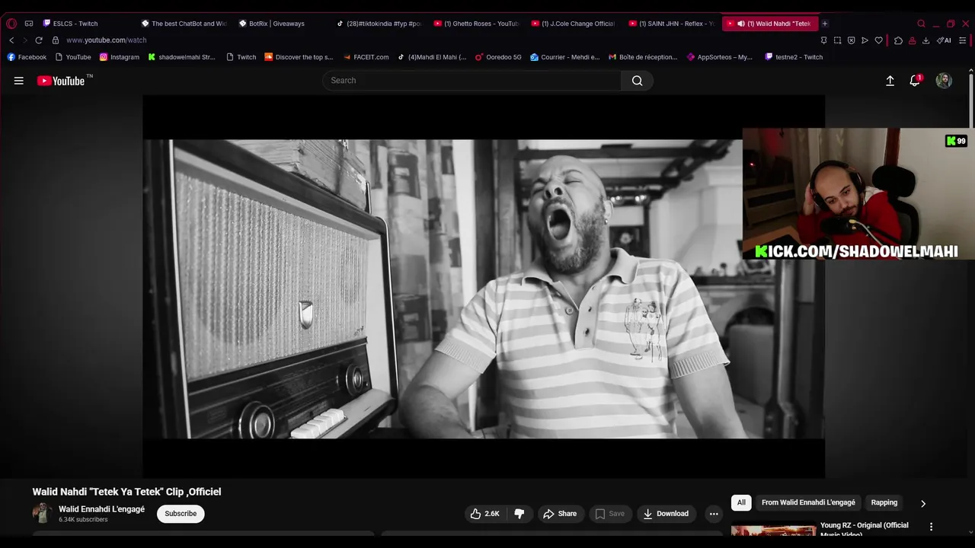This screenshot has height=548, width=975.
Task: Expand options for Young RZ video
Action: [x=931, y=527]
